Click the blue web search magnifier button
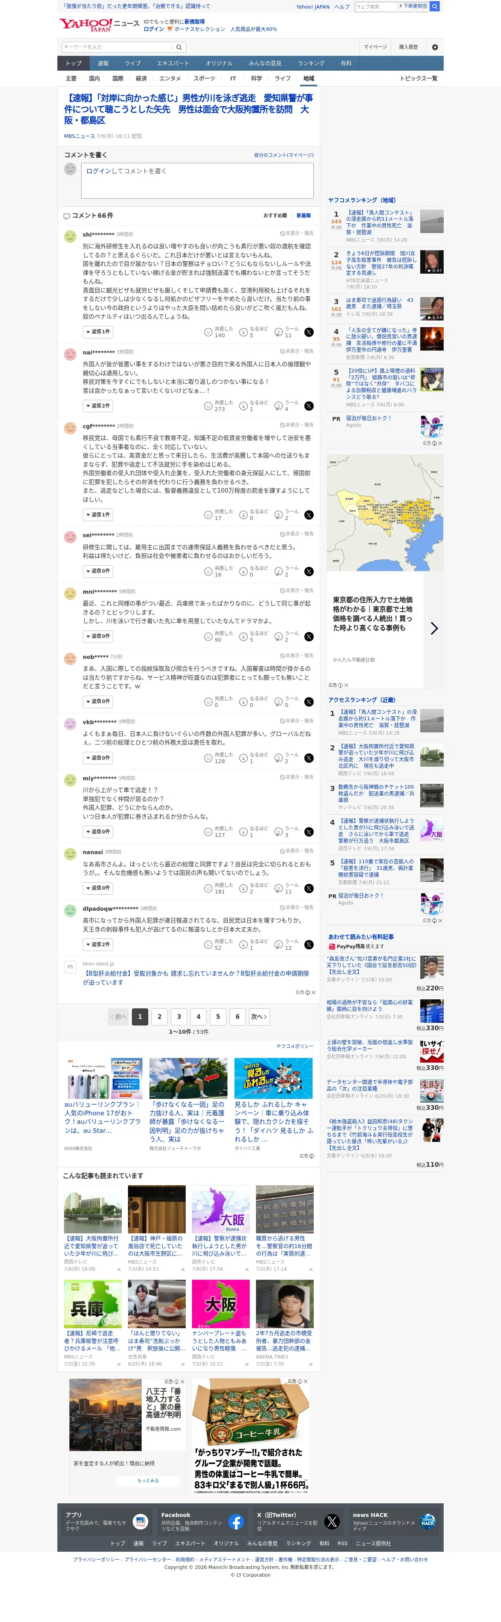The height and width of the screenshot is (1622, 501). tap(434, 6)
